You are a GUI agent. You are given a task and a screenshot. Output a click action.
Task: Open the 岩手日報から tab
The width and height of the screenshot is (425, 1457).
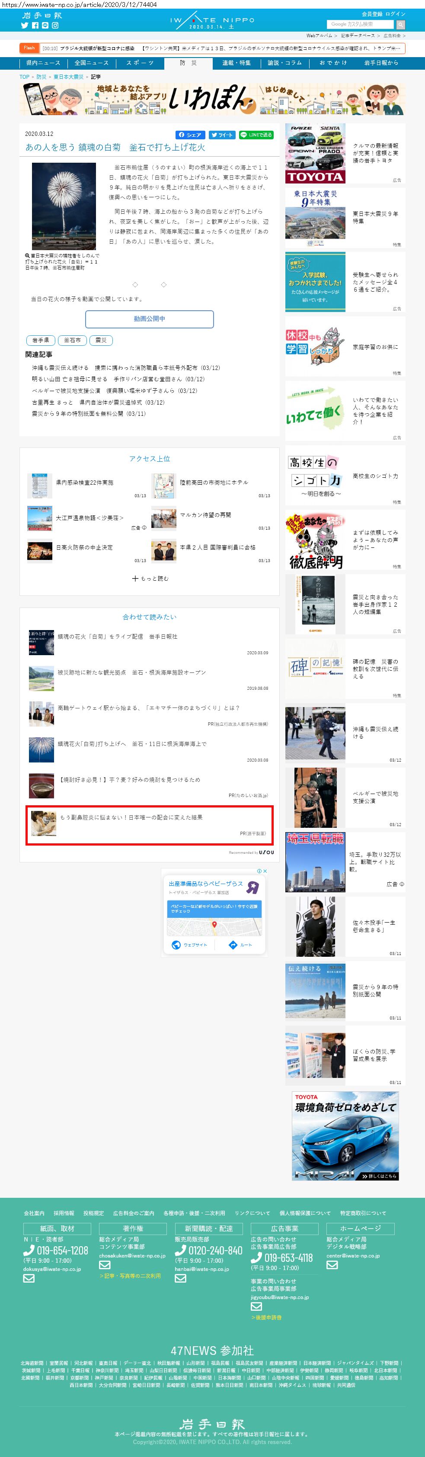coord(381,63)
